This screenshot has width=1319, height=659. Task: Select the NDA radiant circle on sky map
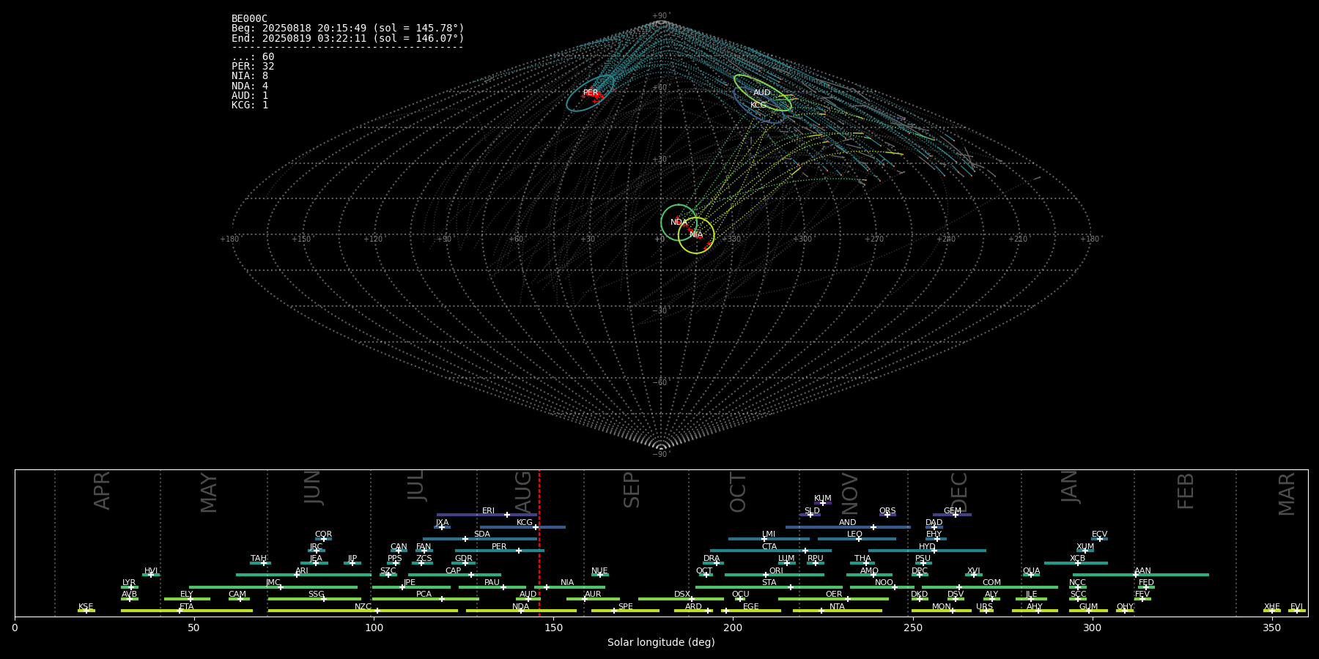tap(679, 223)
